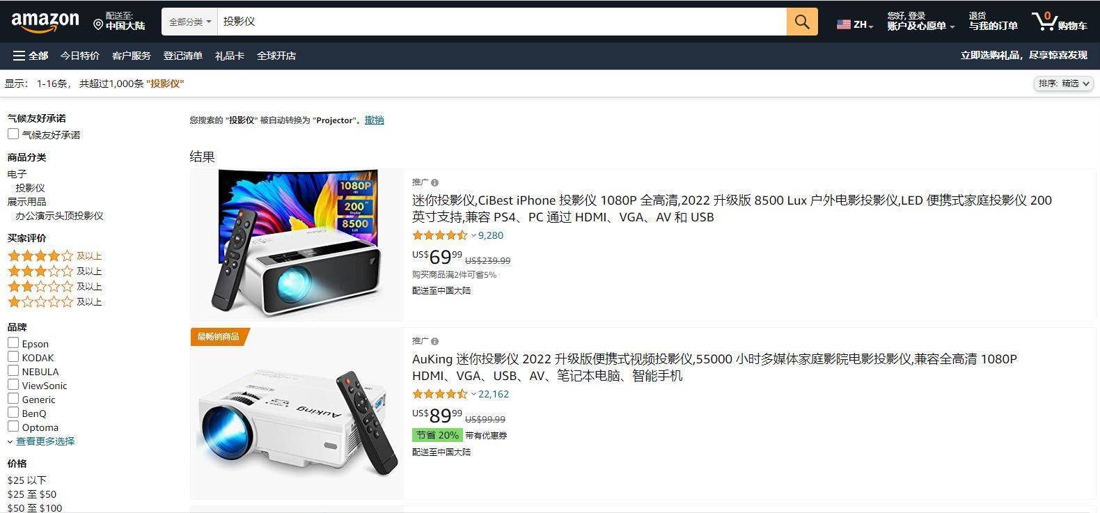Click the info icon beside first 推广 label
The height and width of the screenshot is (513, 1100).
[434, 183]
